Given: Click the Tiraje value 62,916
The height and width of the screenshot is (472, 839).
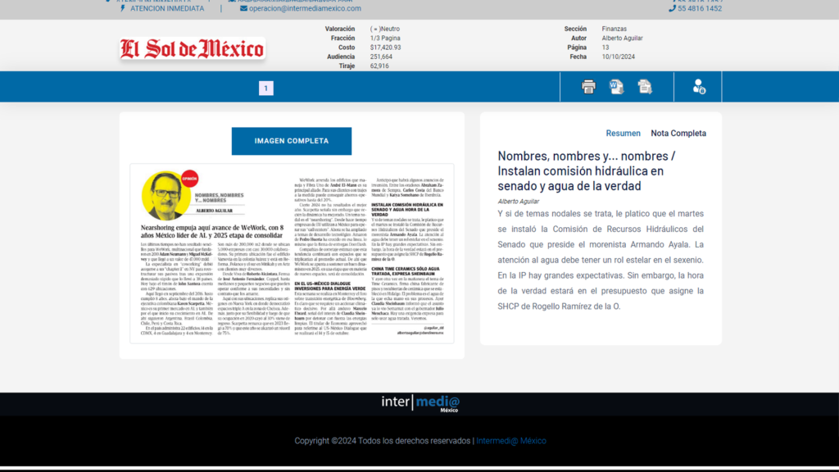Looking at the screenshot, I should [x=379, y=66].
